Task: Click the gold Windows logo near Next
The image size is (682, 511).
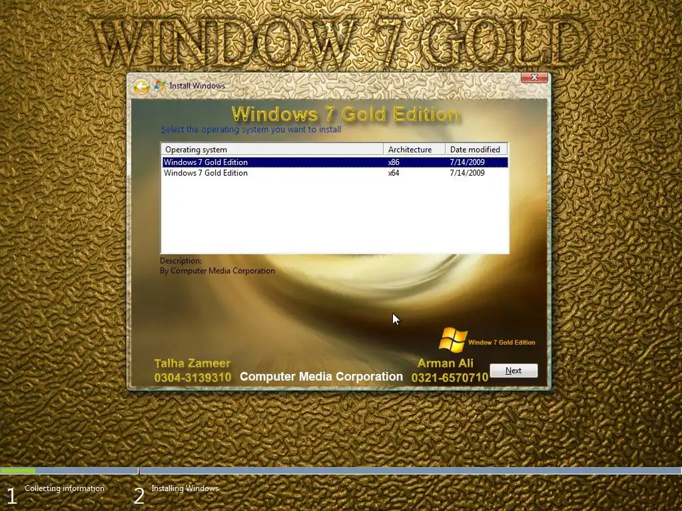Action: coord(453,339)
